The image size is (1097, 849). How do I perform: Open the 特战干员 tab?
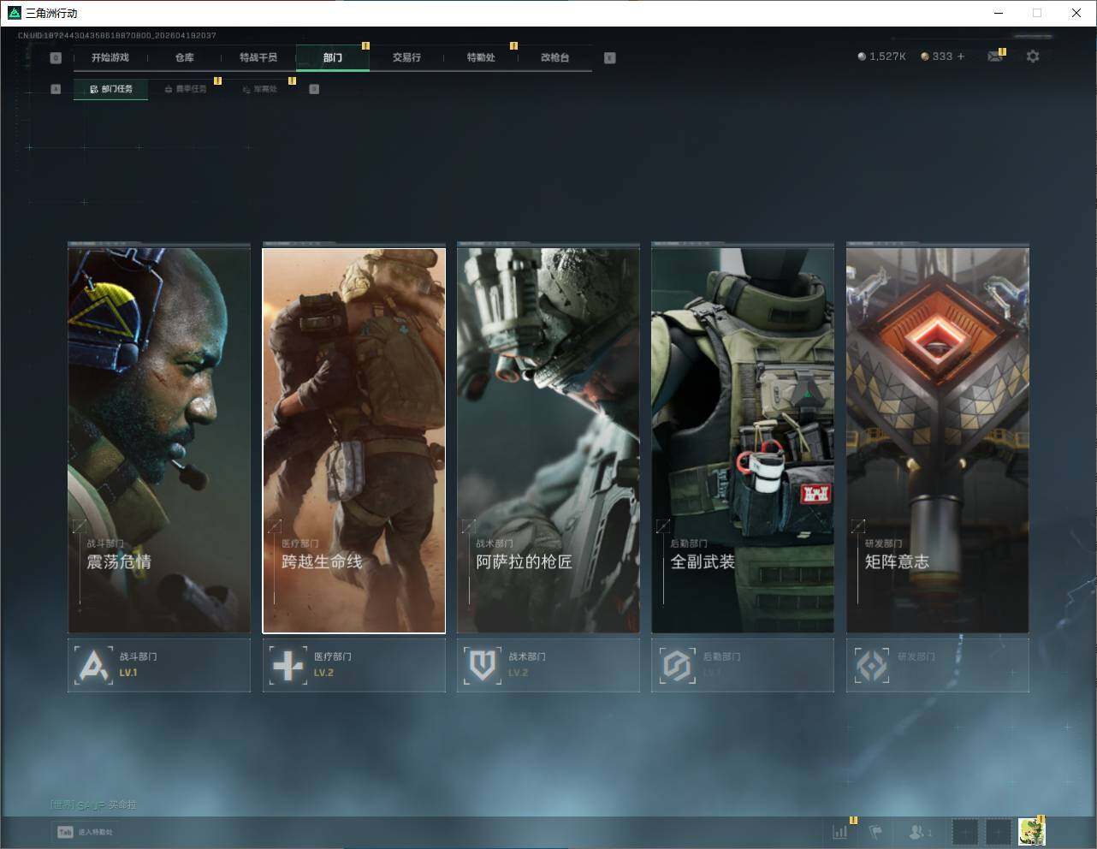coord(258,57)
